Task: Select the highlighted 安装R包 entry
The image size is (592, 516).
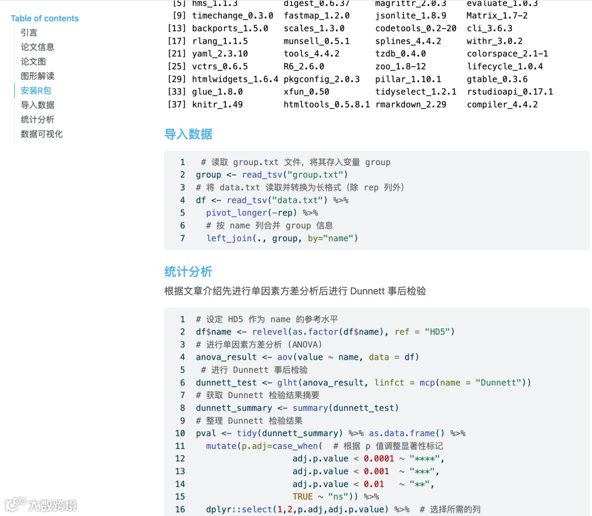Action: pos(36,90)
